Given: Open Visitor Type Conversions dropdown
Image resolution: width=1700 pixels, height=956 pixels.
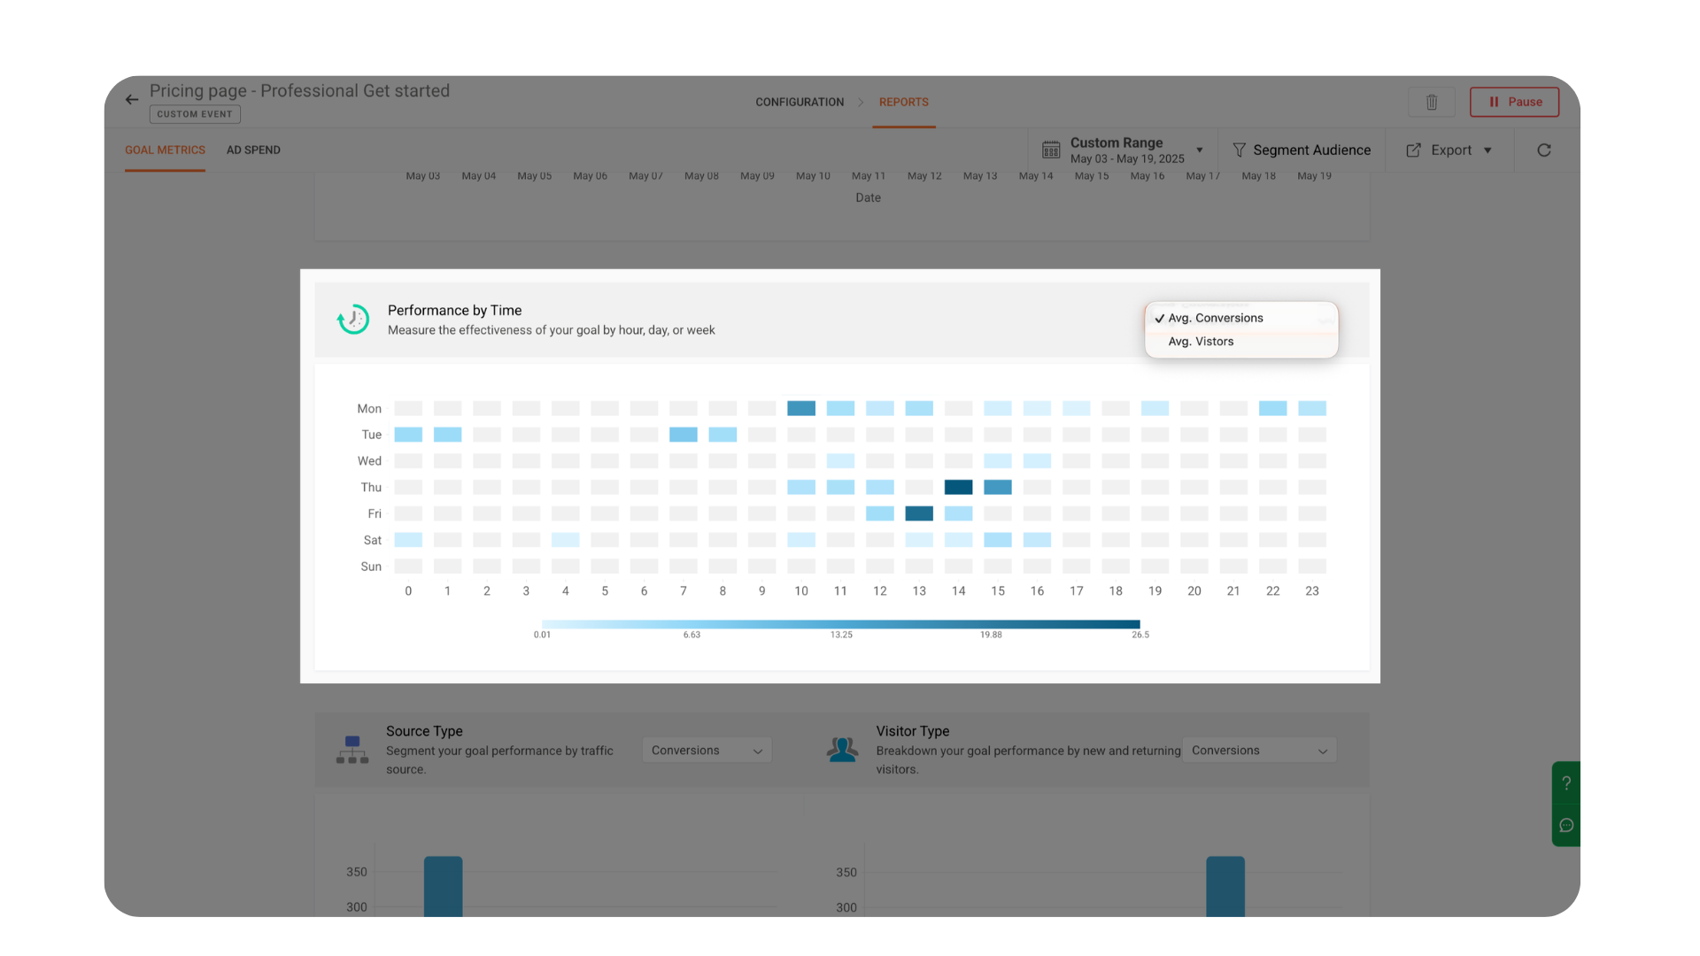Looking at the screenshot, I should coord(1259,751).
